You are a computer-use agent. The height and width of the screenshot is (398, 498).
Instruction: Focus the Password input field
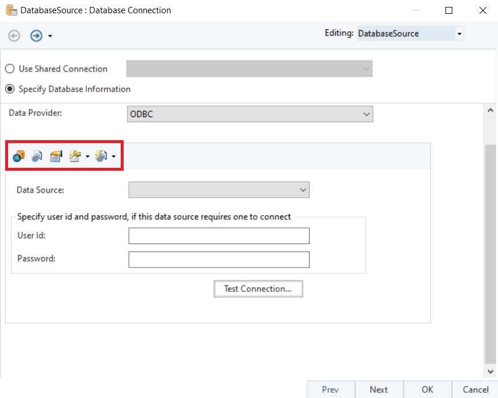(x=219, y=260)
